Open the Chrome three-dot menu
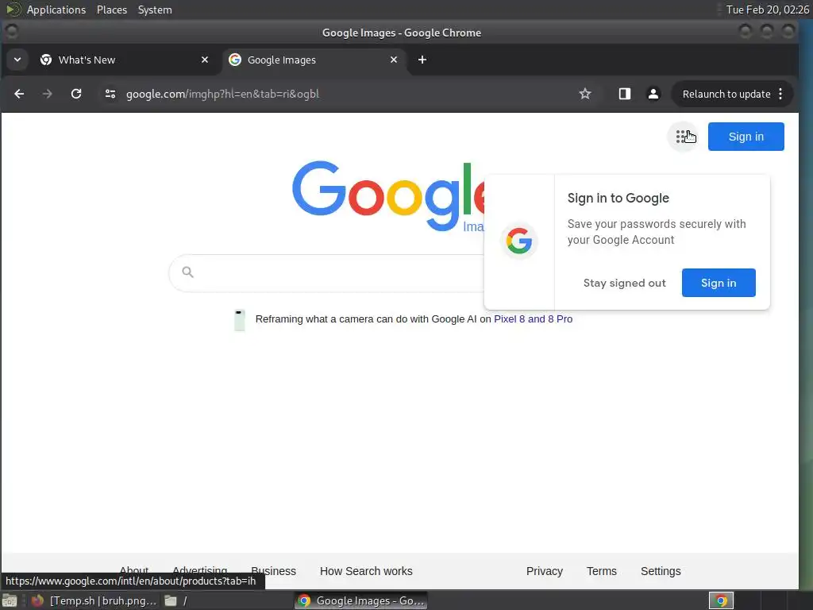Image resolution: width=813 pixels, height=610 pixels. click(x=781, y=94)
